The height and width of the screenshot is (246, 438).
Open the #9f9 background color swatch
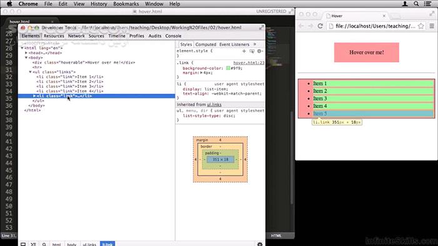pyautogui.click(x=228, y=68)
